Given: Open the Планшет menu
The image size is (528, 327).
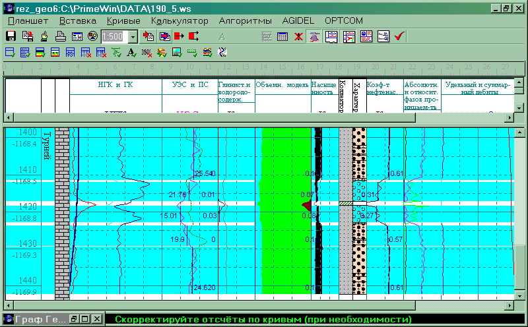Looking at the screenshot, I should coord(28,21).
